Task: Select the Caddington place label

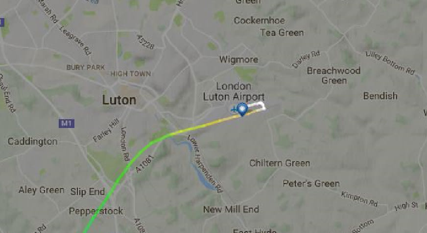Action: coord(33,142)
